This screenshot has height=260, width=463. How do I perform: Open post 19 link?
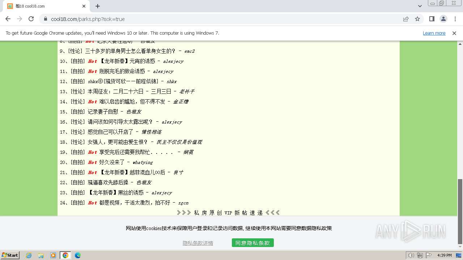click(137, 152)
